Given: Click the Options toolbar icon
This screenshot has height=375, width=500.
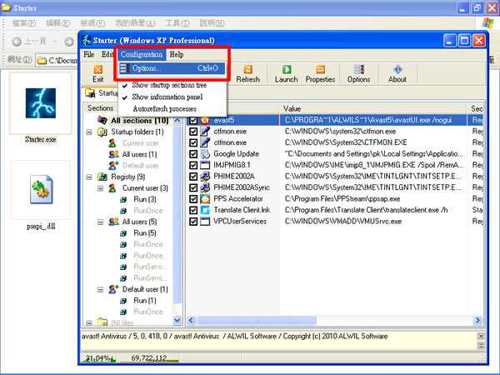Looking at the screenshot, I should click(358, 74).
